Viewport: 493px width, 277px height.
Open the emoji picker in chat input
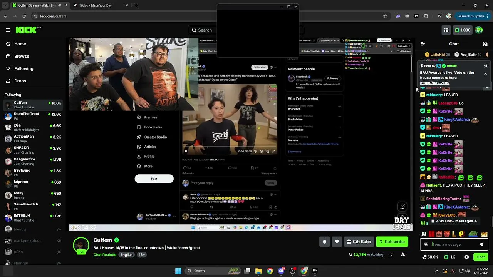(x=481, y=244)
